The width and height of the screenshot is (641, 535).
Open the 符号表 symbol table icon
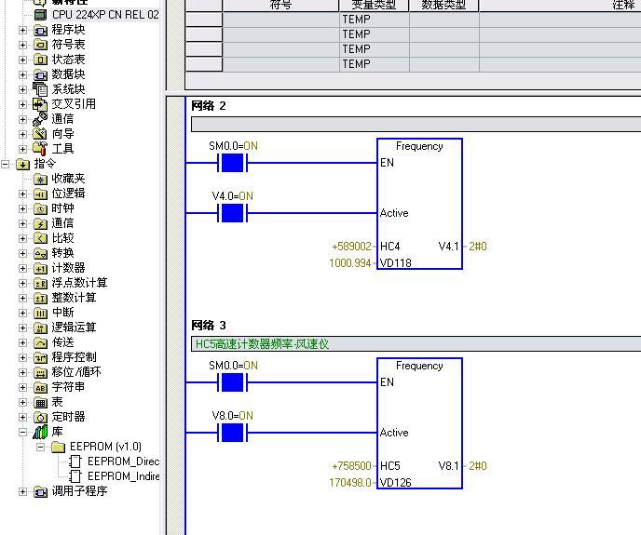tap(40, 45)
